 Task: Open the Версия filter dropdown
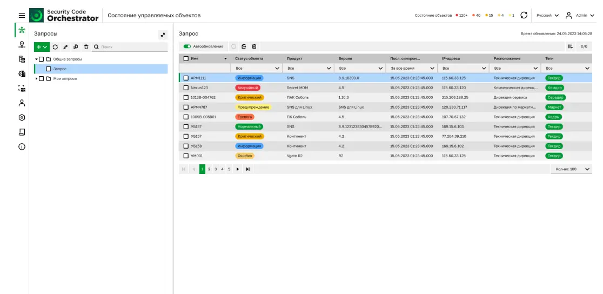point(359,68)
